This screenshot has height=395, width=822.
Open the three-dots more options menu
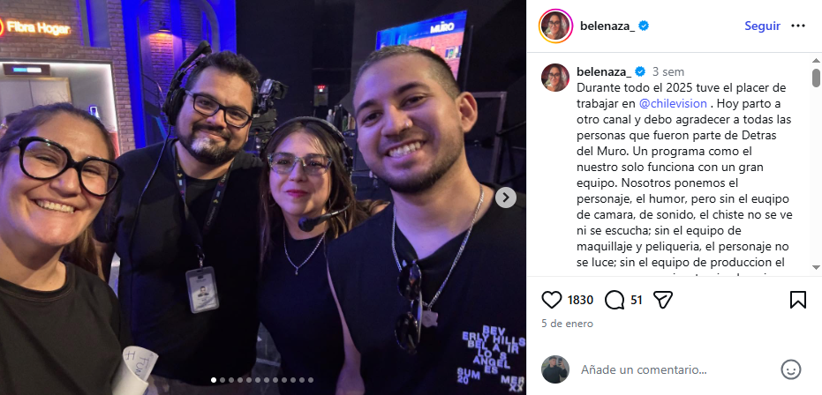pyautogui.click(x=798, y=26)
